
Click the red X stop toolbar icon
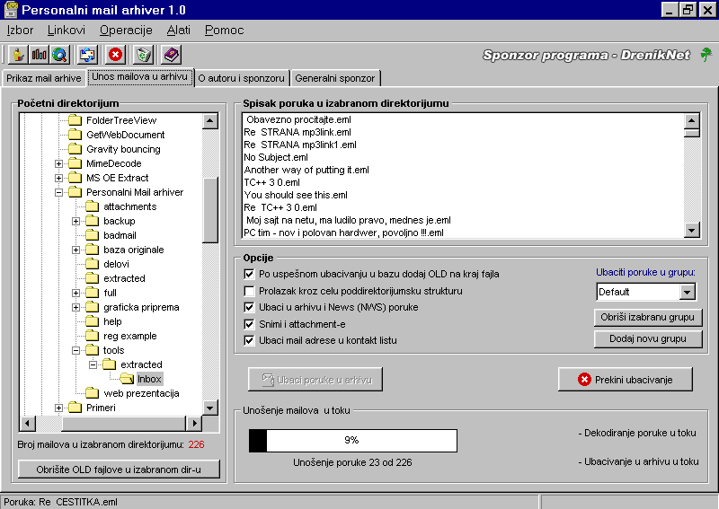tap(115, 55)
